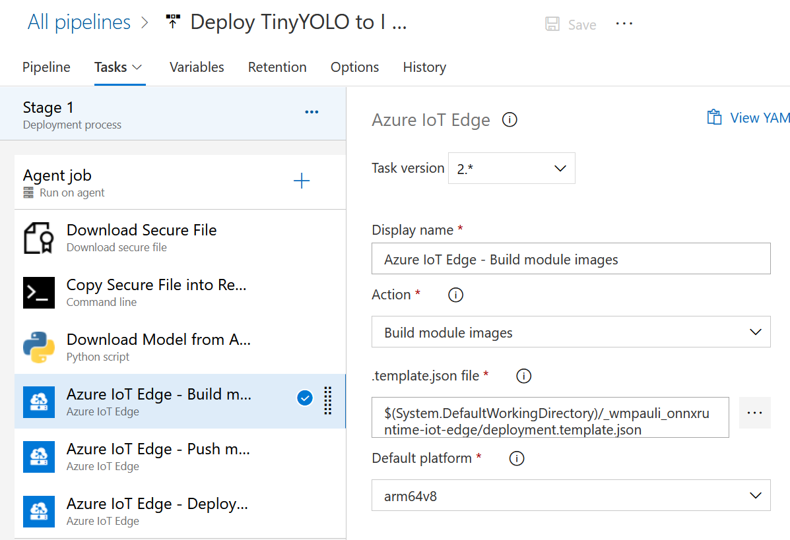This screenshot has width=790, height=540.
Task: Click the info icon next to Default platform
Action: [x=517, y=458]
